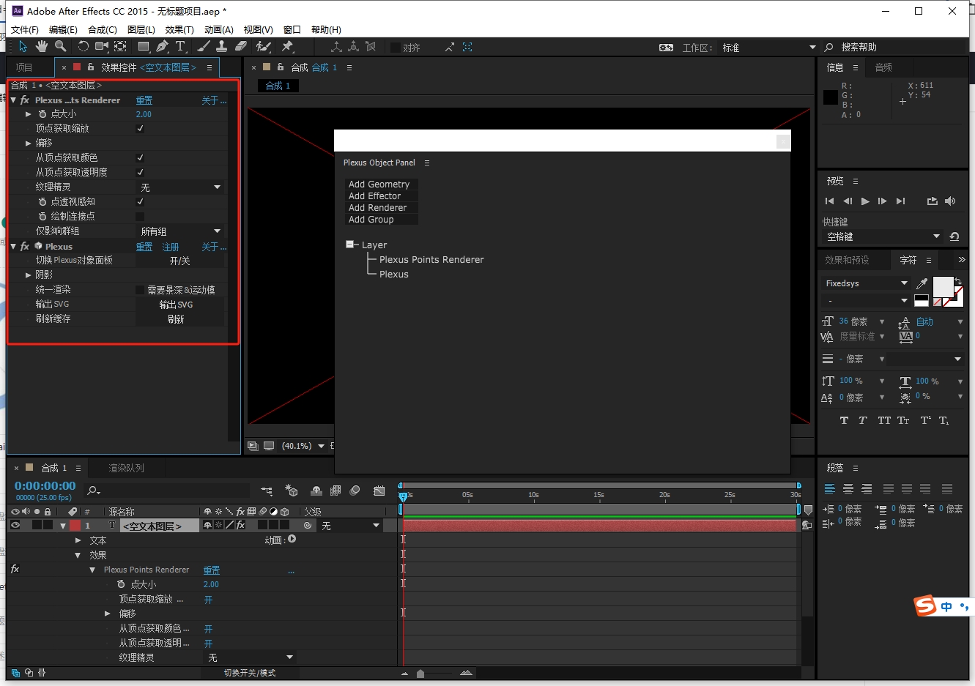This screenshot has width=975, height=686.
Task: Toggle 从顶点获取透明度 checkbox
Action: pyautogui.click(x=140, y=172)
